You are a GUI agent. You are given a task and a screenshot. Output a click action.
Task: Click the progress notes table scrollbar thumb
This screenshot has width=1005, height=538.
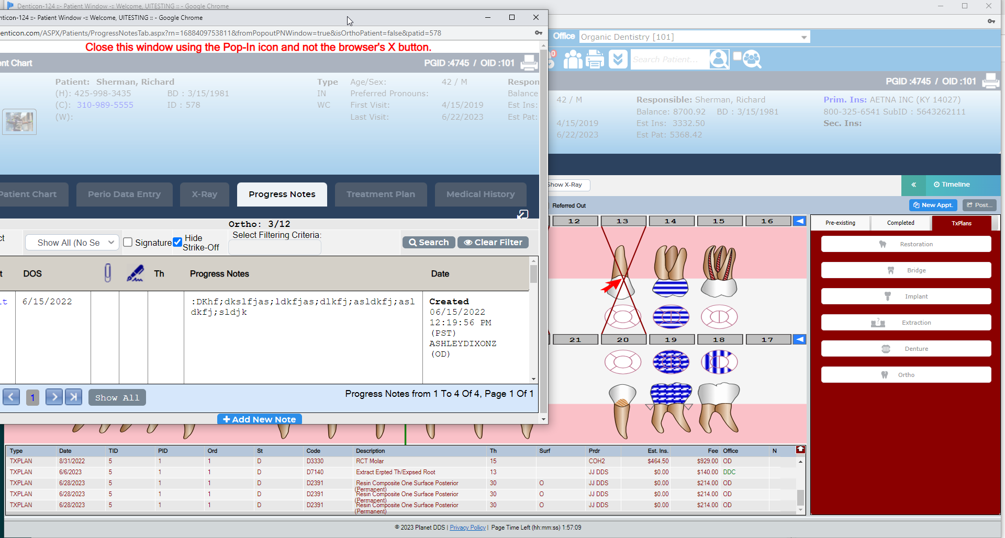pos(533,274)
